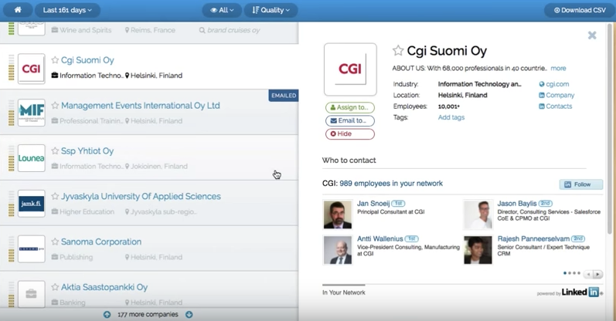Star Aktia Saastopankki Oy
This screenshot has height=321, width=616.
click(x=55, y=287)
